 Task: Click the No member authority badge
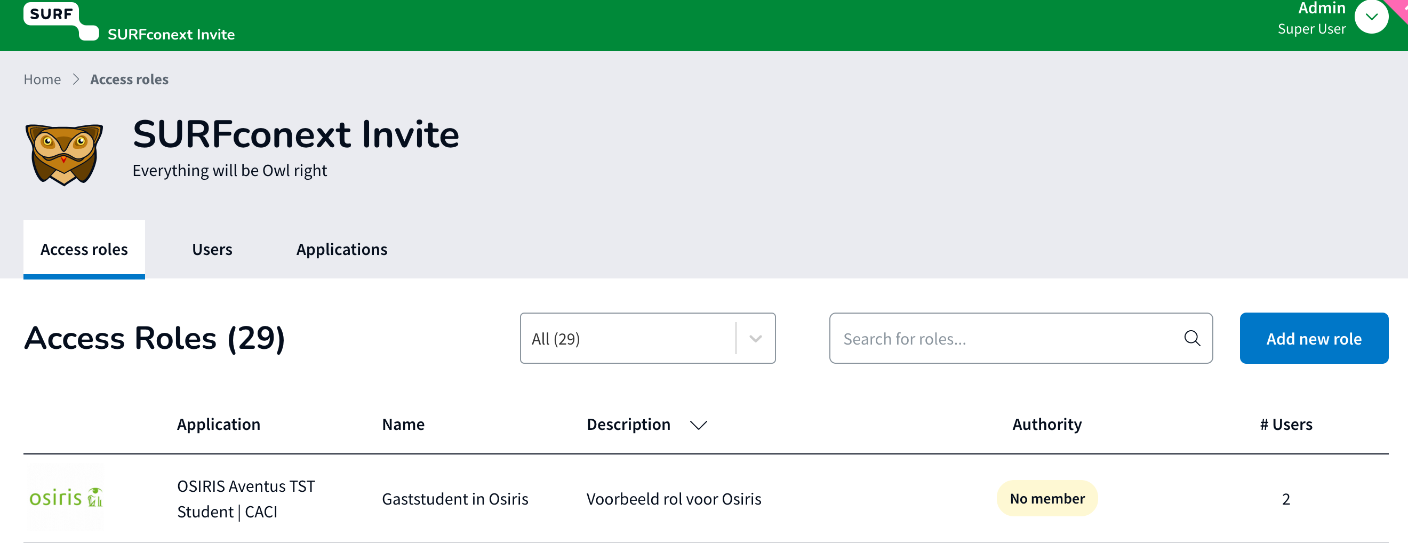pyautogui.click(x=1047, y=499)
